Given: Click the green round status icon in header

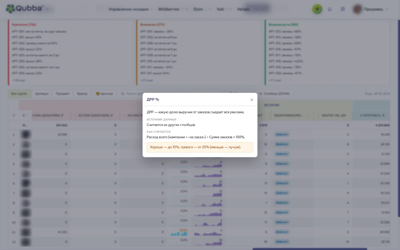Looking at the screenshot, I should [317, 9].
